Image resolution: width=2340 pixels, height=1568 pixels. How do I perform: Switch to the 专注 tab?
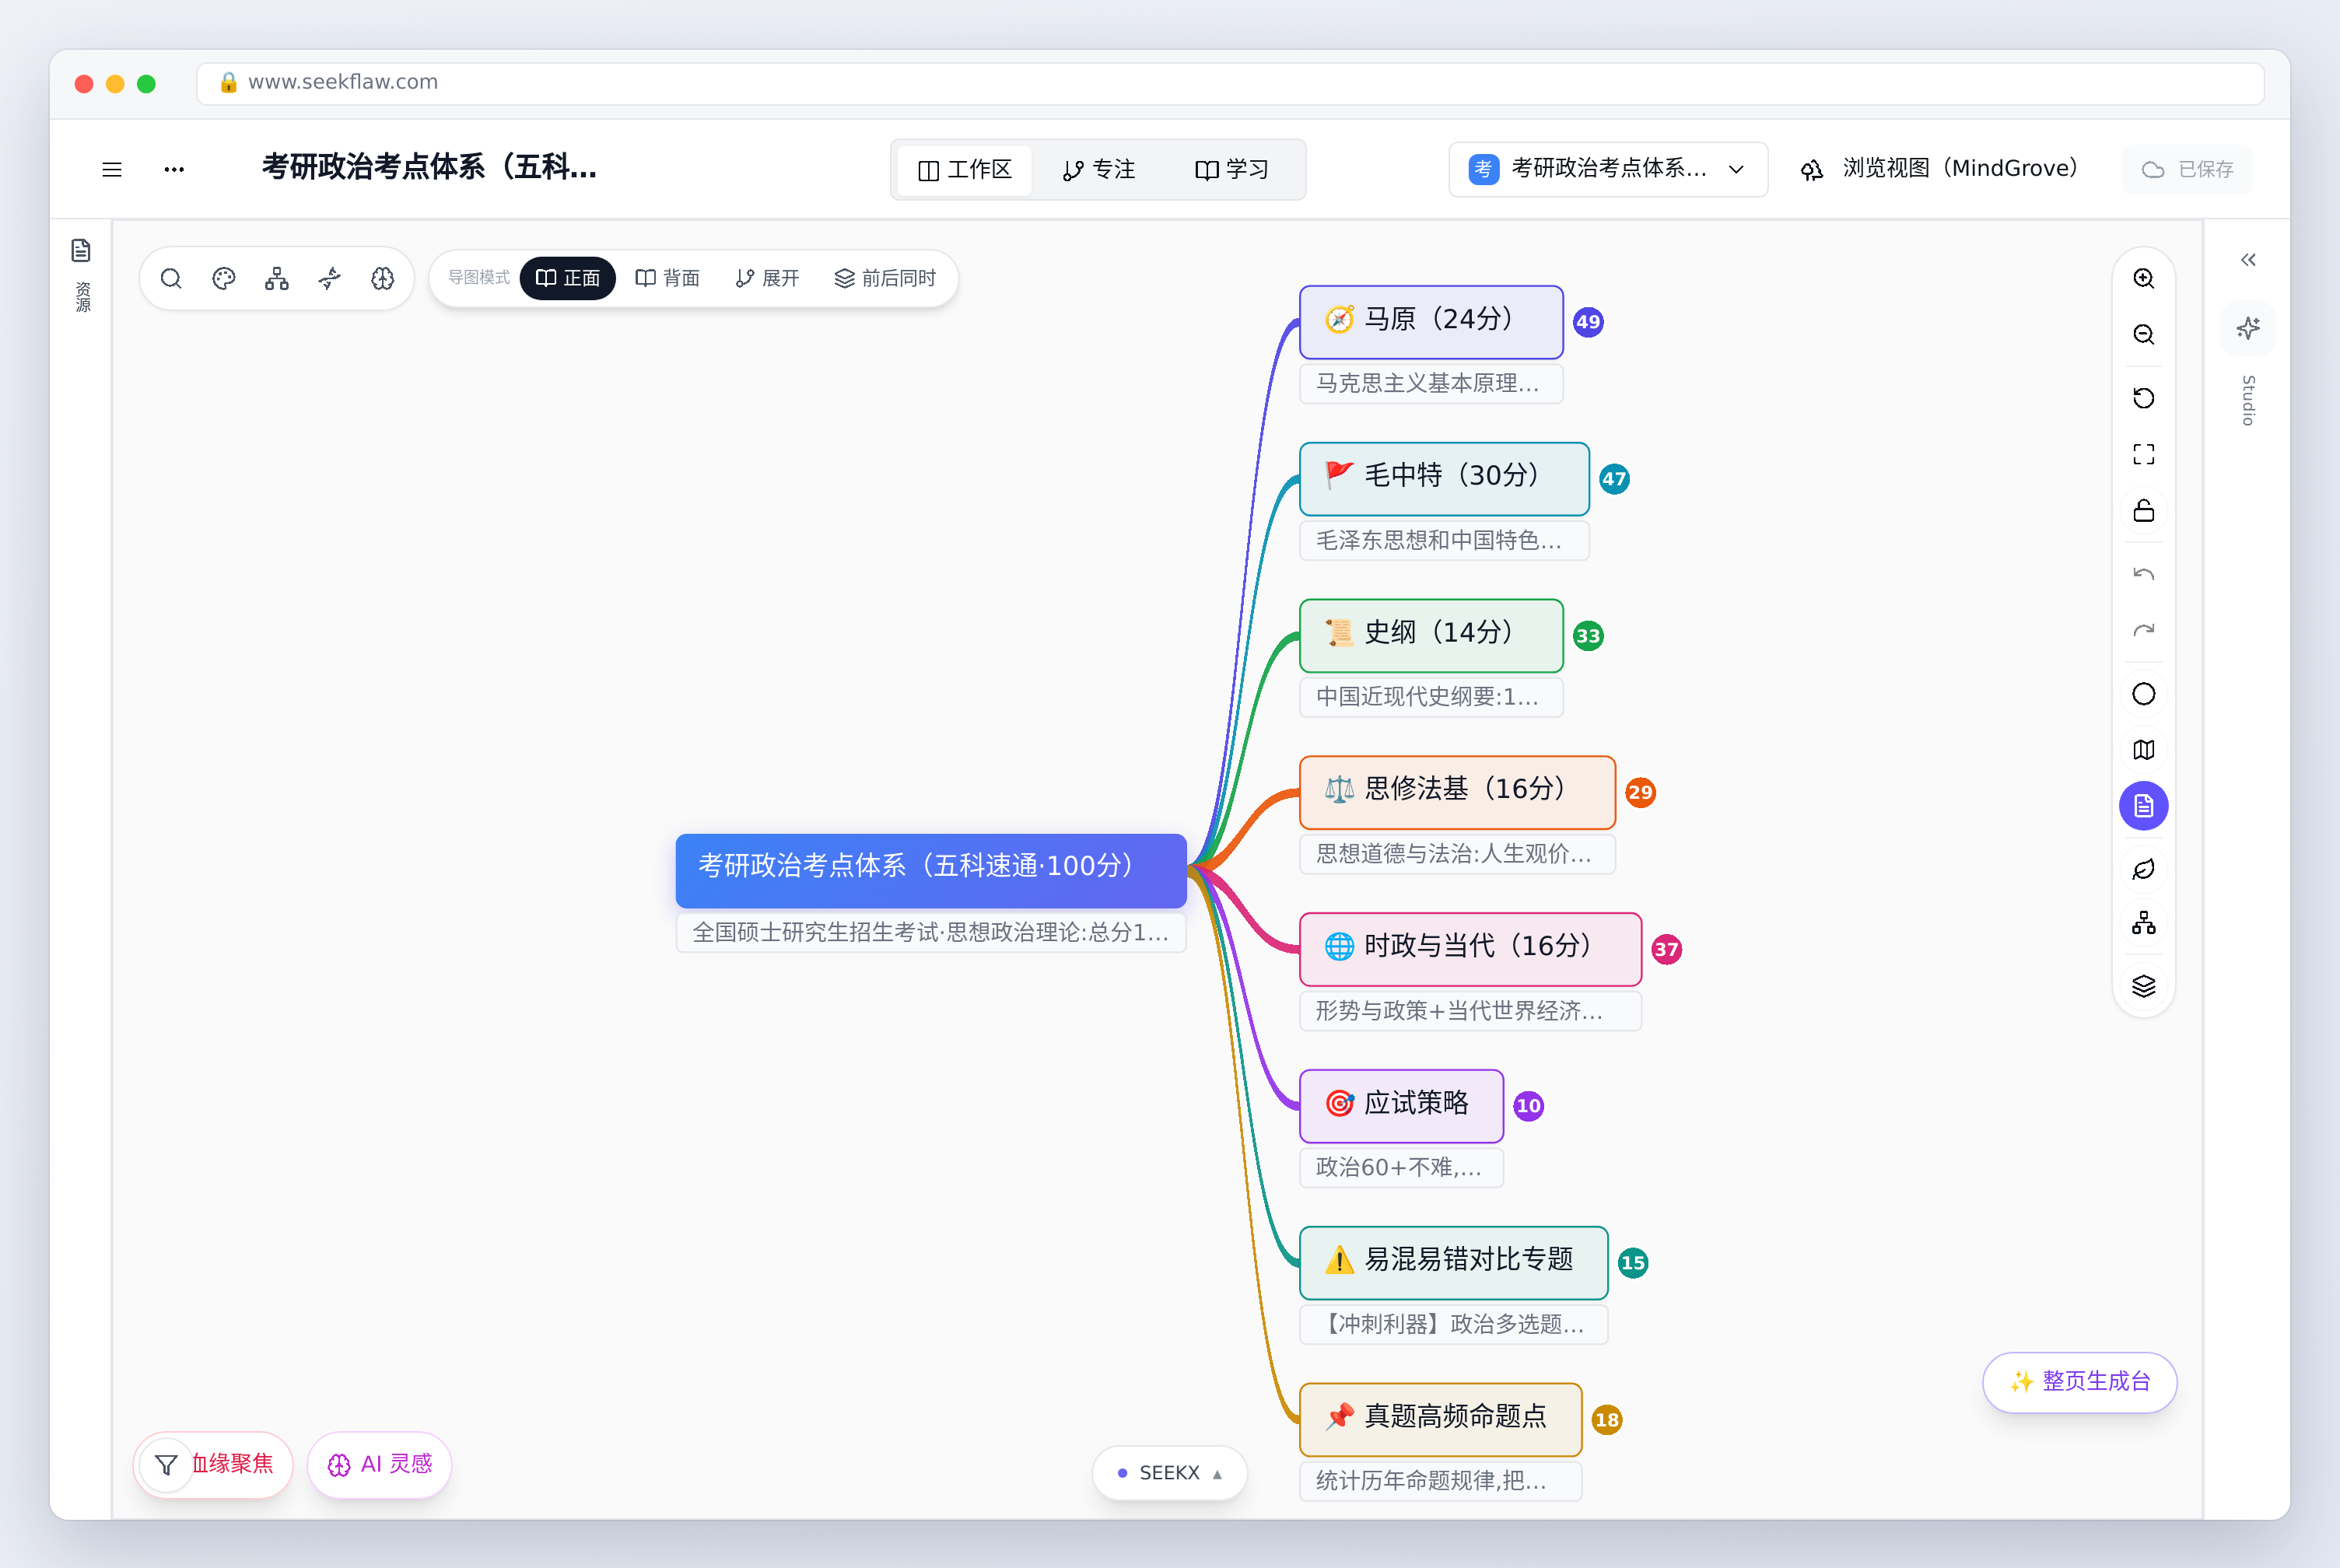pos(1098,170)
